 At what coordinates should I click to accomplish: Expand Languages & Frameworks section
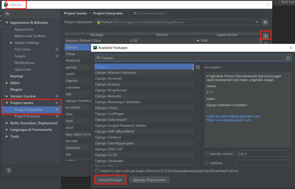coord(7,130)
